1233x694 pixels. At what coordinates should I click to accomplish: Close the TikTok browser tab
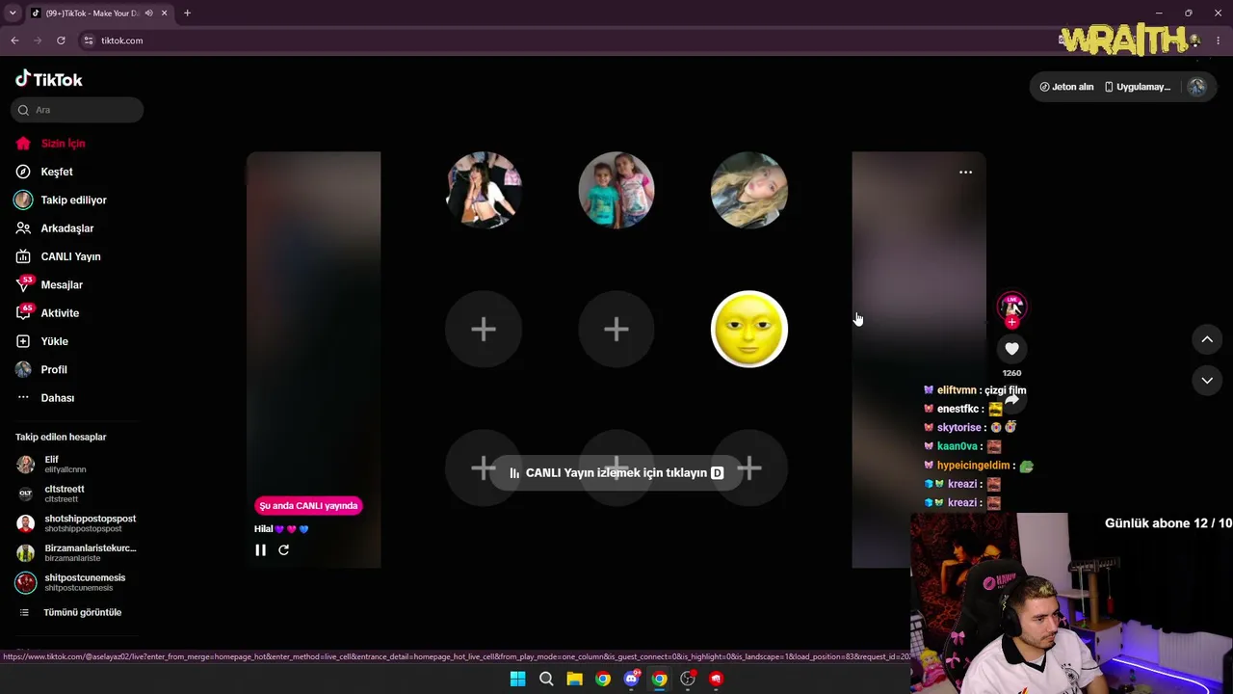pyautogui.click(x=165, y=13)
